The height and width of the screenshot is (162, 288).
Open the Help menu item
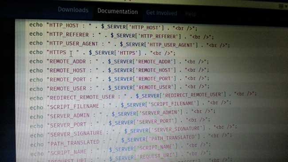191,14
